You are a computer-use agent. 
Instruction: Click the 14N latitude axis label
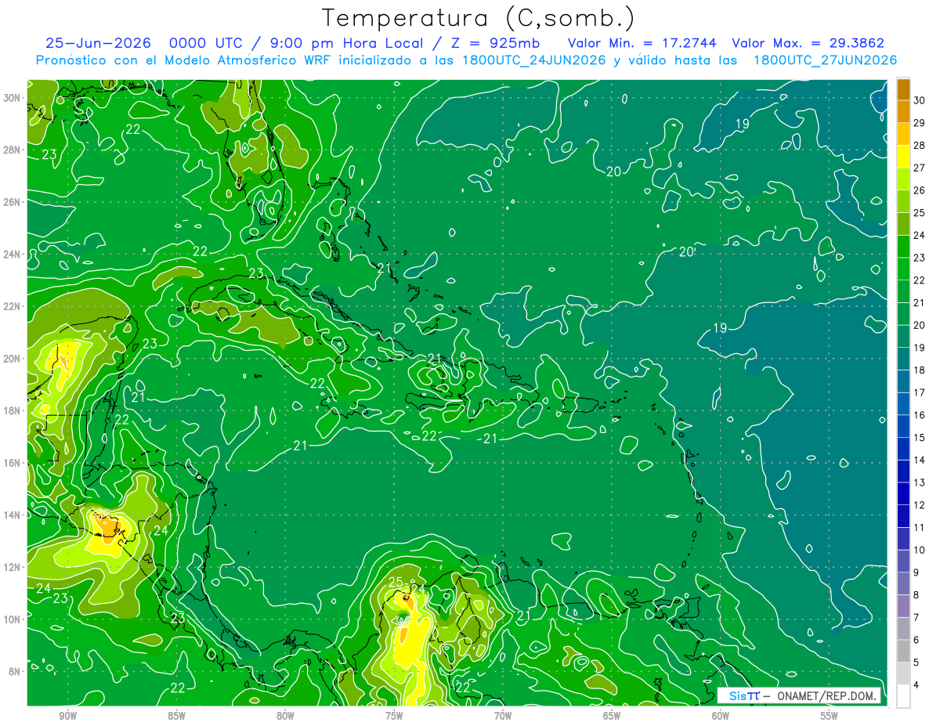tap(12, 515)
